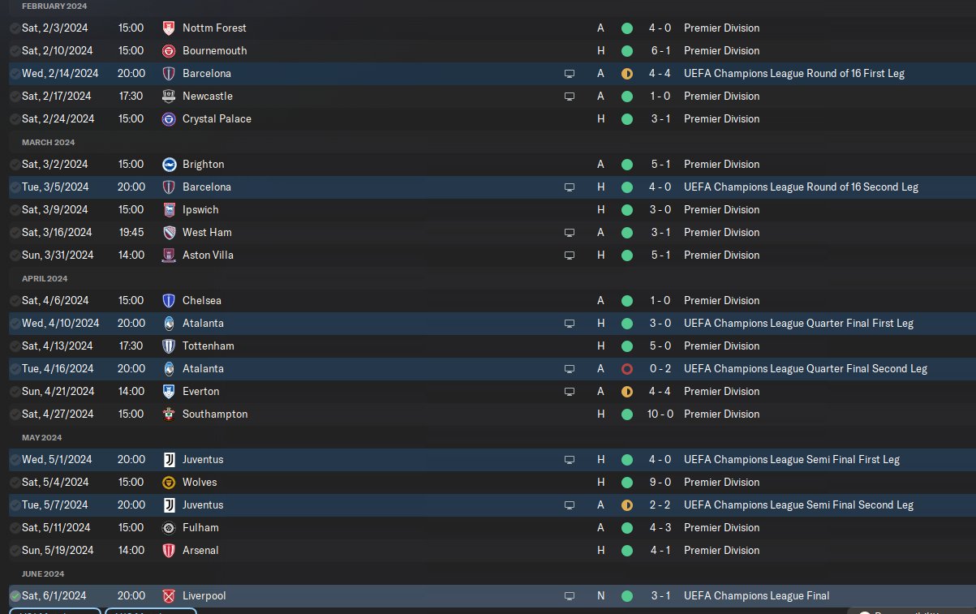Click the Liverpool club badge
This screenshot has width=976, height=614.
[169, 595]
